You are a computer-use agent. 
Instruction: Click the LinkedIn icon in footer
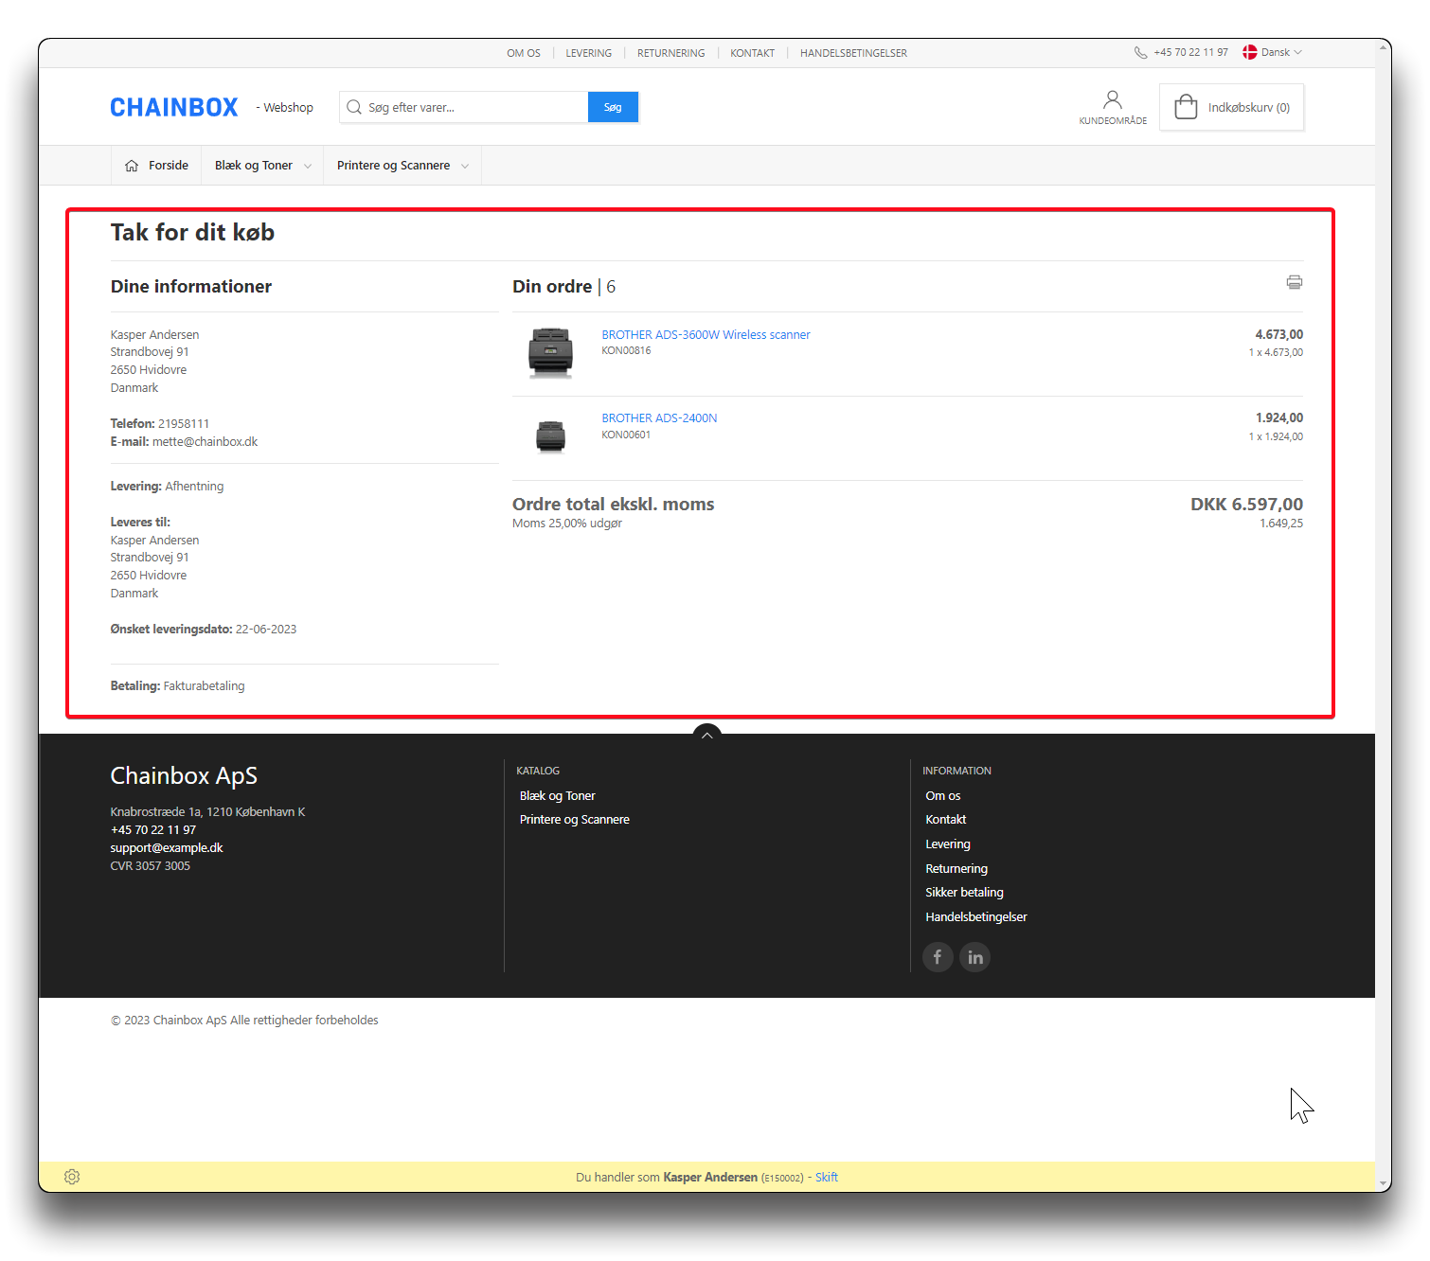(x=974, y=957)
